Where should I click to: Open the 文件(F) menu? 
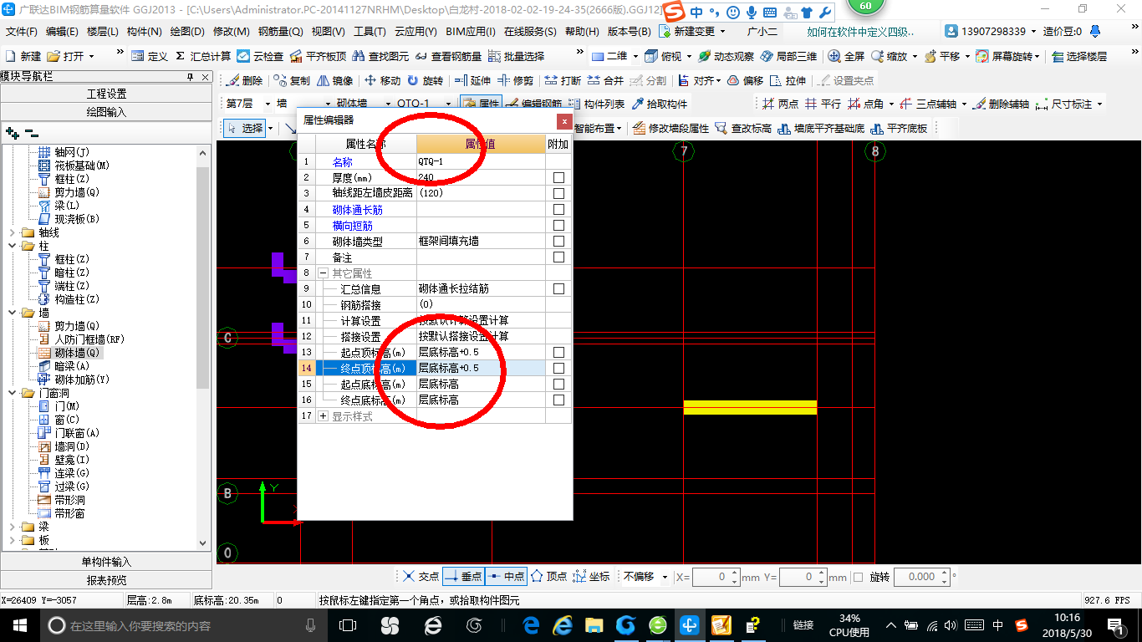tap(22, 31)
